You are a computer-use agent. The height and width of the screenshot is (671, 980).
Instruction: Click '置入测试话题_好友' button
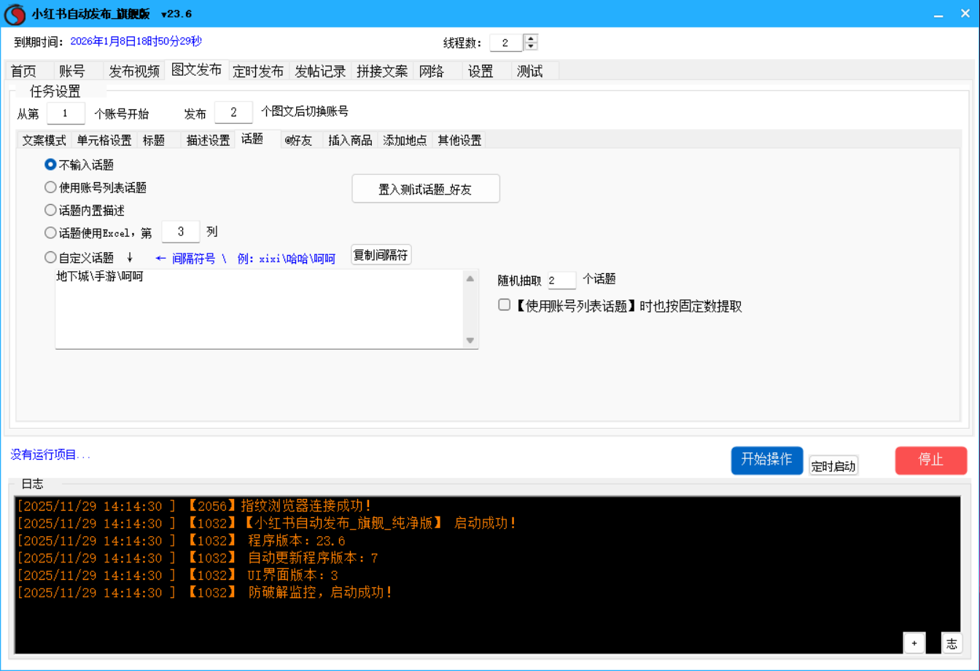[425, 189]
